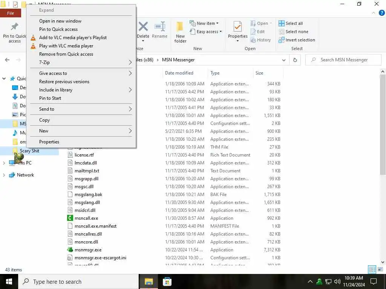Click the green Messenger tray icon
The image size is (386, 289).
[319, 281]
